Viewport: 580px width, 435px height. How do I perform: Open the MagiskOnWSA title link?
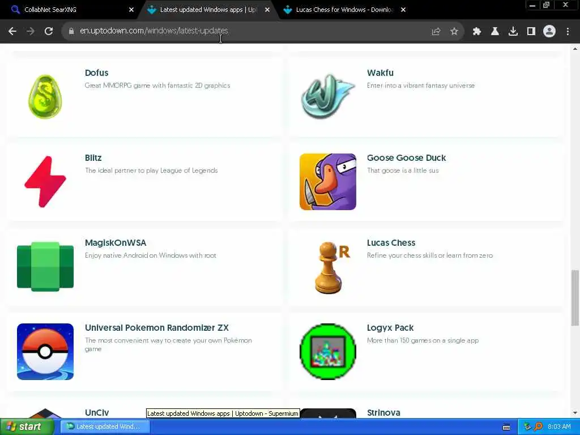116,243
